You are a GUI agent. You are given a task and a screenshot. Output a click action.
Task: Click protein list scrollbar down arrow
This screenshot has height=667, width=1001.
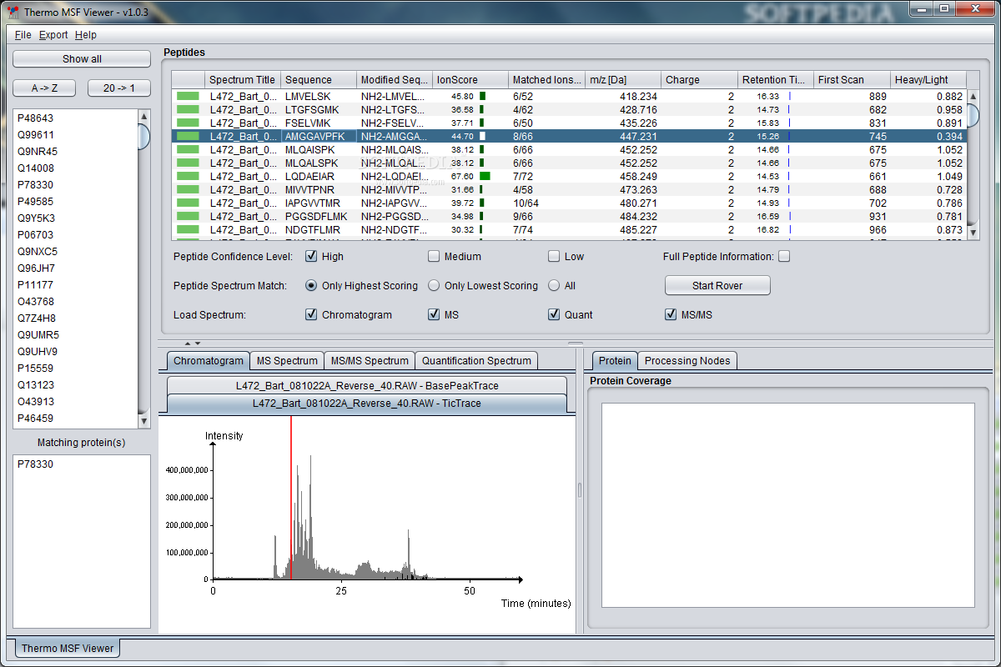143,420
